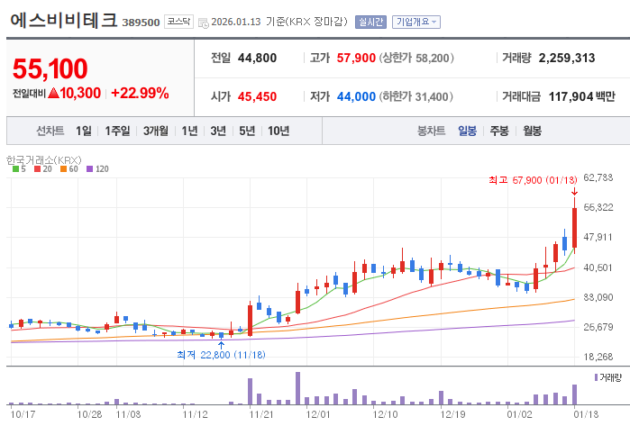630x426 pixels.
Task: Click the tall red candle on 01/13
Action: (574, 227)
